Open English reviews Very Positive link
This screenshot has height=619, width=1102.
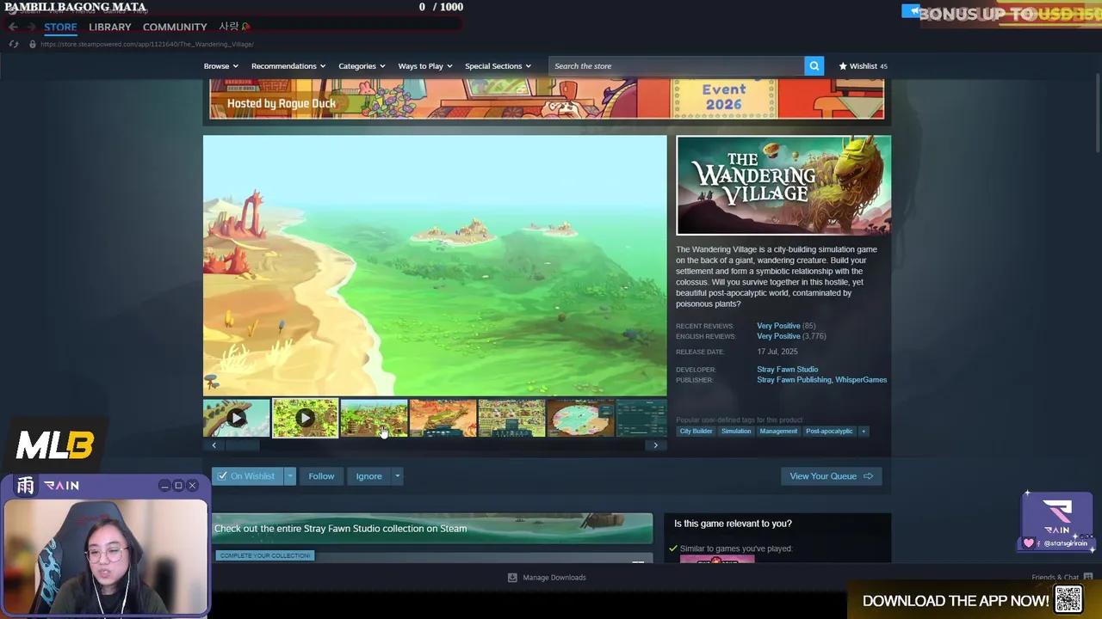coord(778,336)
